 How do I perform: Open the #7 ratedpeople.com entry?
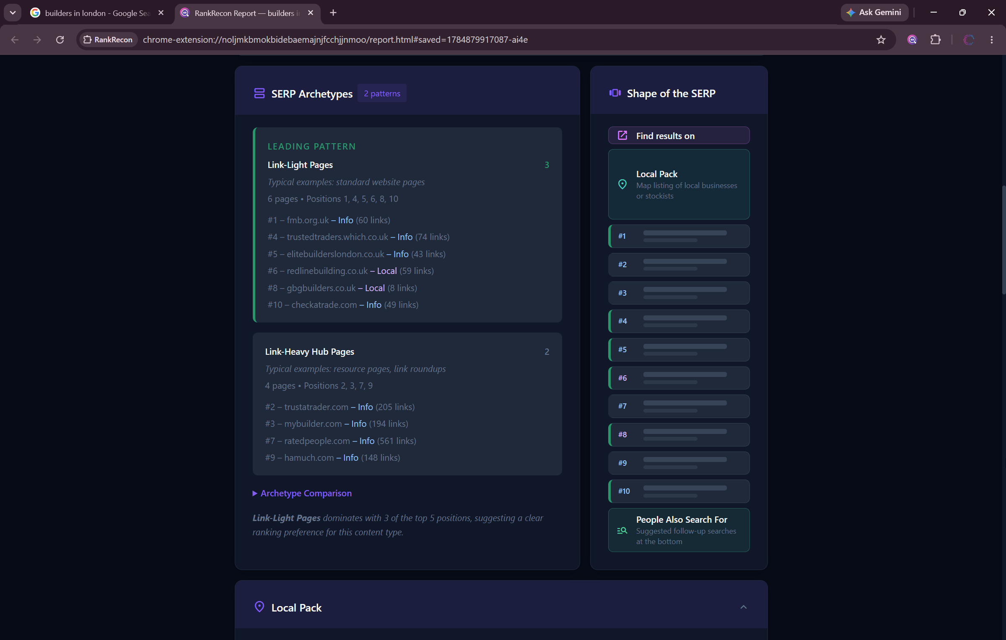pos(341,441)
